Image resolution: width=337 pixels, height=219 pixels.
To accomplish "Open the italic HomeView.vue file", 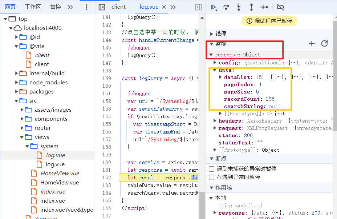I will 60,174.
